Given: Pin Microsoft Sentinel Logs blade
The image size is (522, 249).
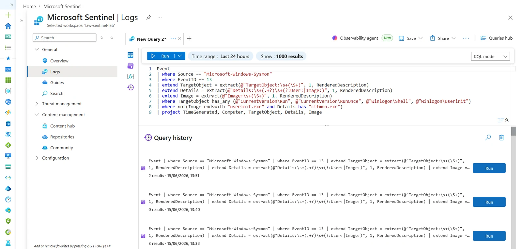Looking at the screenshot, I should tap(149, 18).
